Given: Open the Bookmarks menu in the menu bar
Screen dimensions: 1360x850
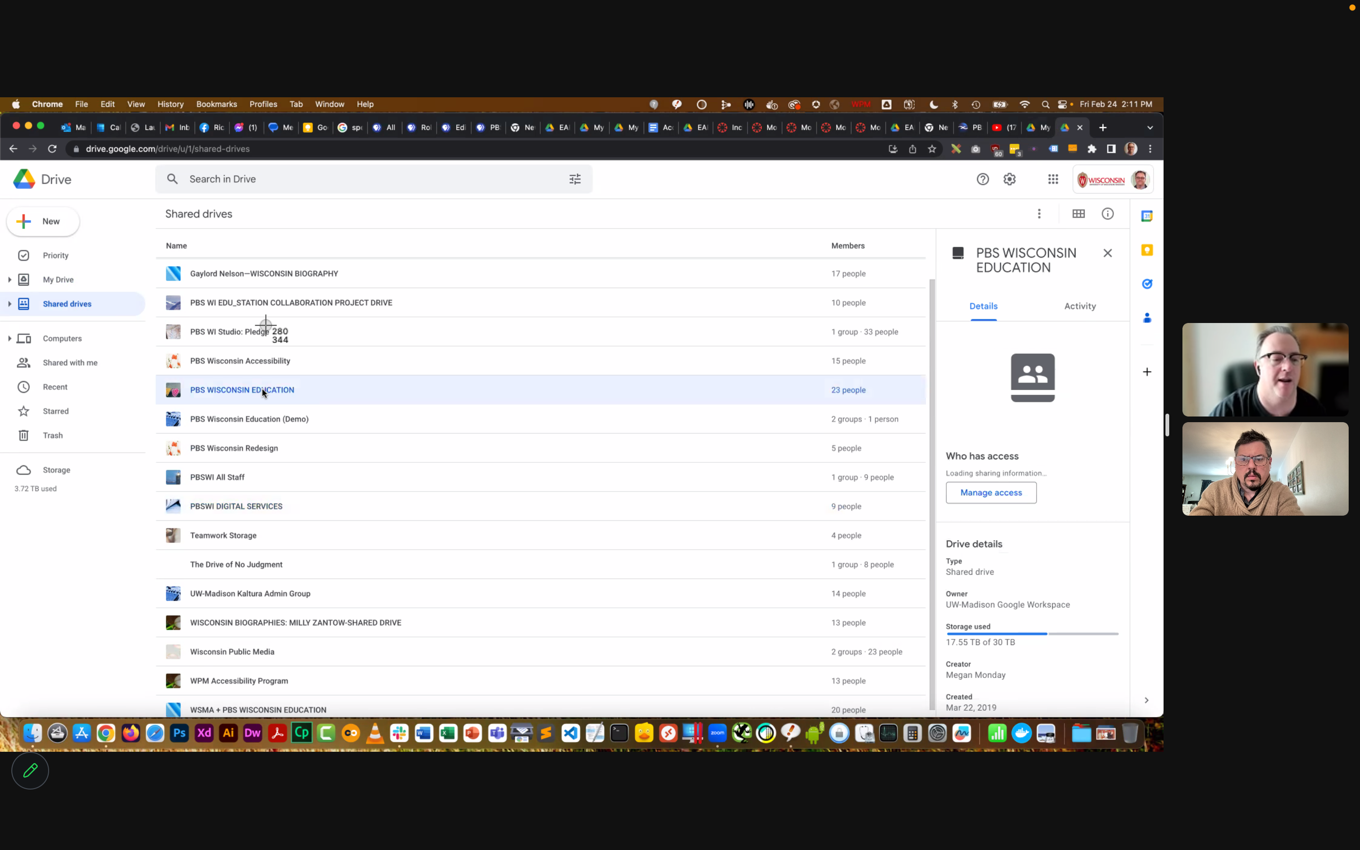Looking at the screenshot, I should point(216,104).
